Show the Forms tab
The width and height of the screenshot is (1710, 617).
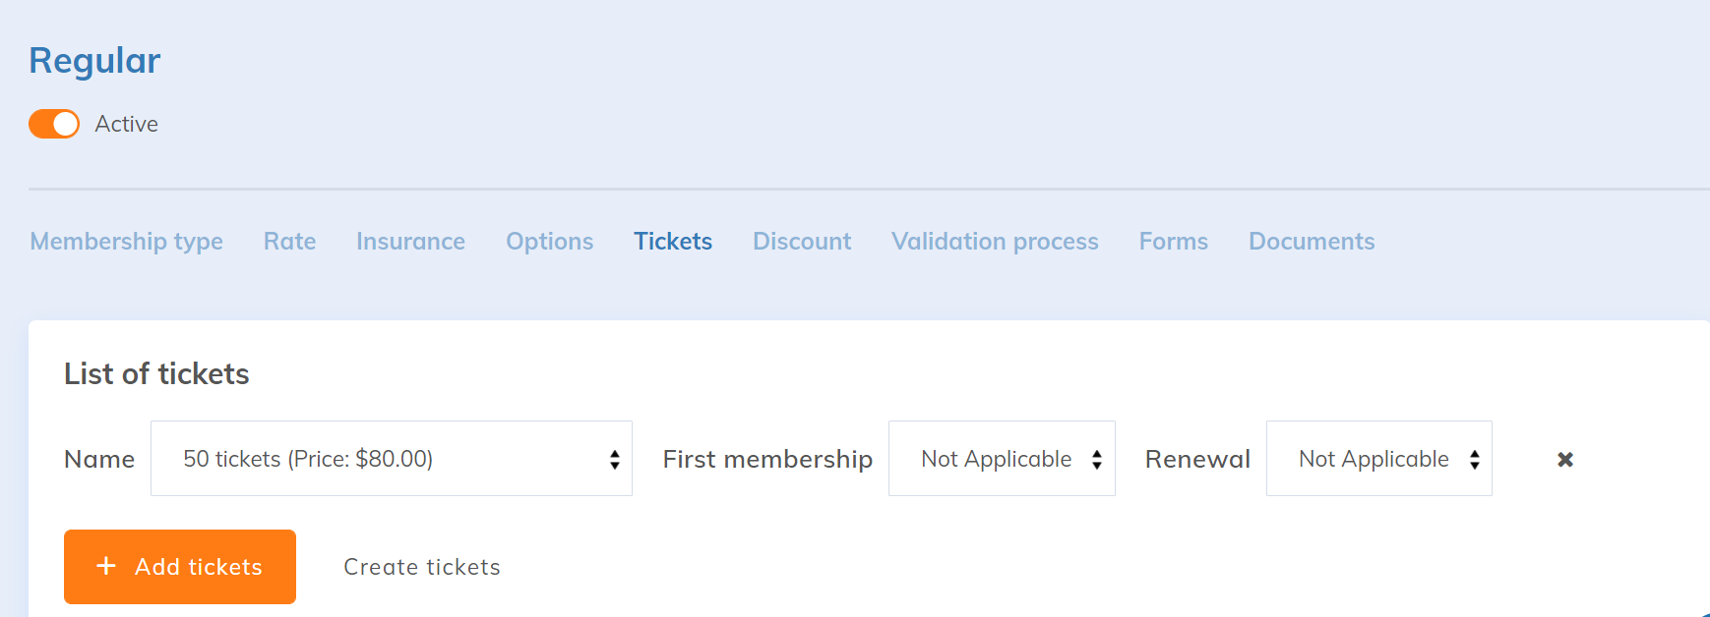point(1173,242)
